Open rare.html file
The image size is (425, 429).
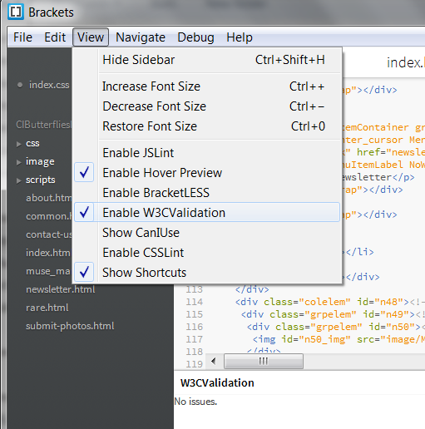47,308
